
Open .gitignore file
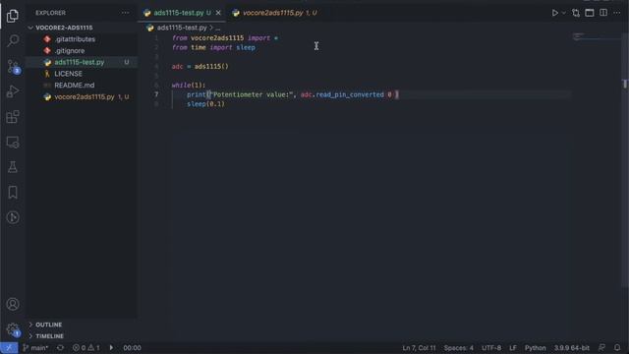tap(70, 51)
